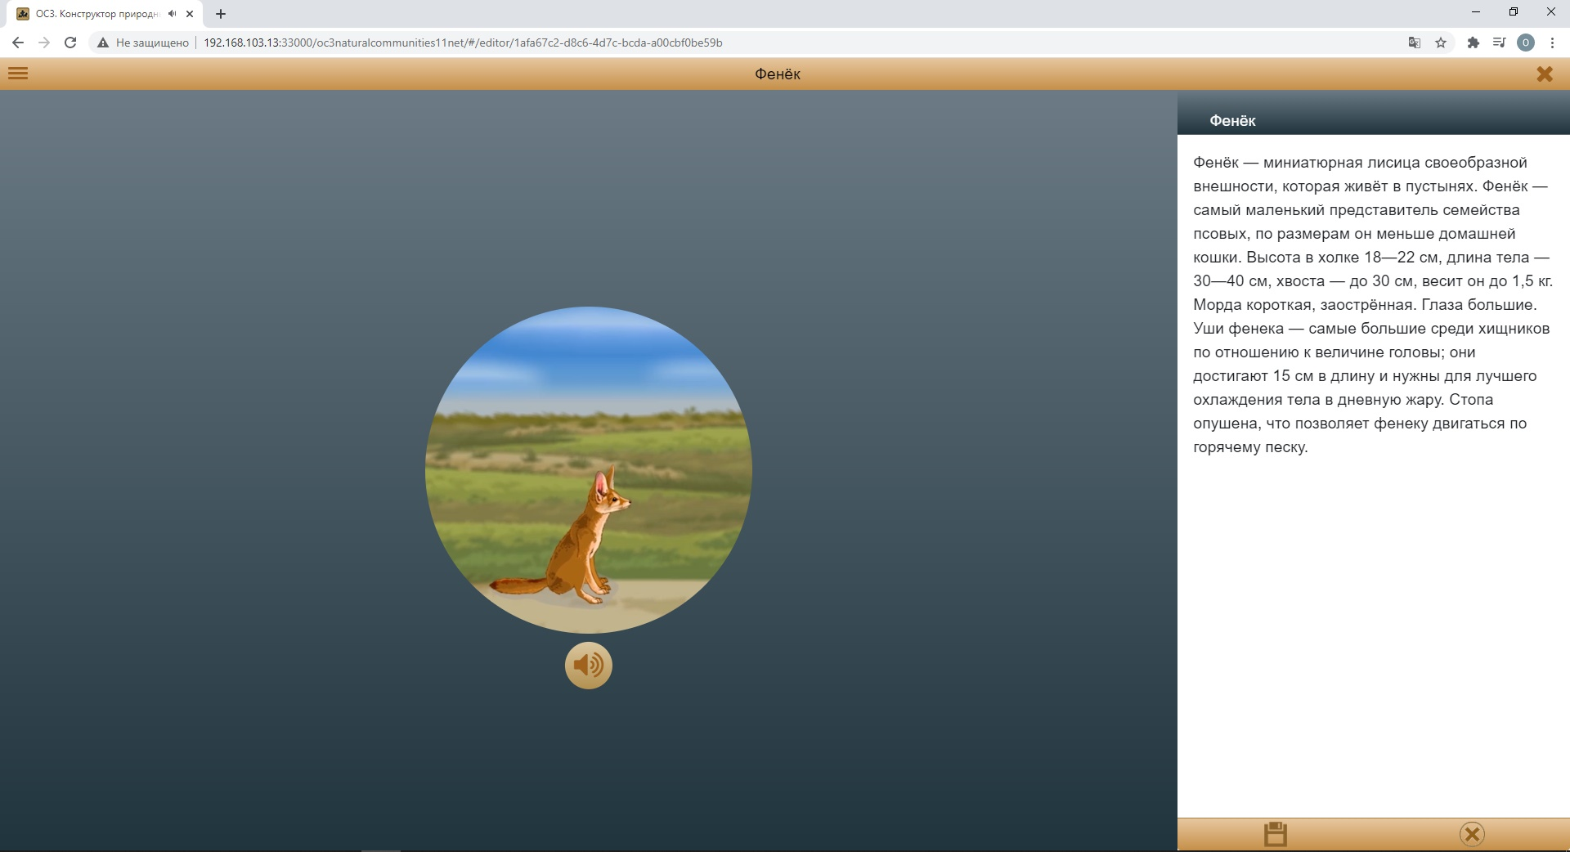Go back using browser back arrow

click(18, 43)
